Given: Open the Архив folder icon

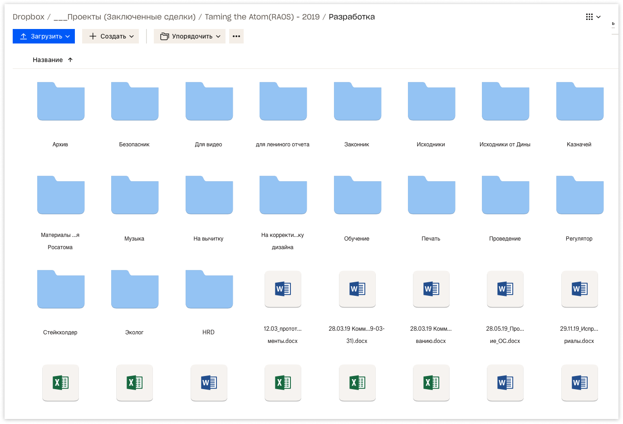Looking at the screenshot, I should tap(61, 101).
